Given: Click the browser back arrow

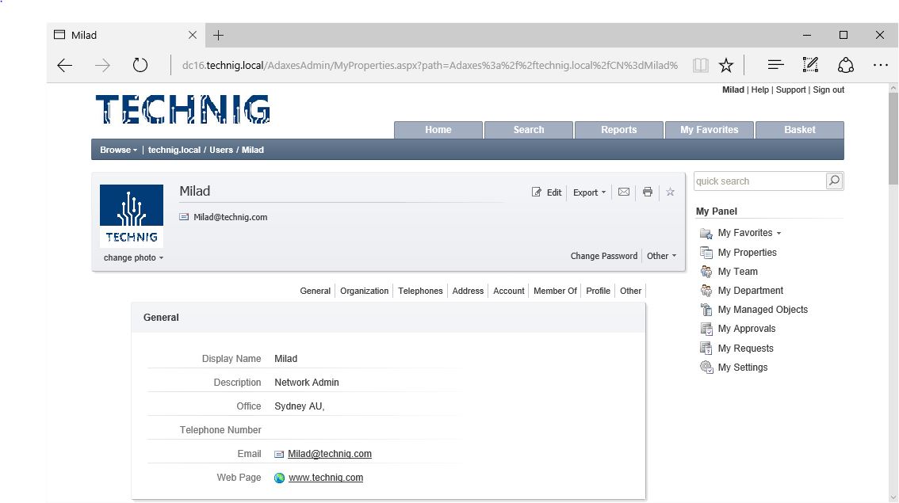Looking at the screenshot, I should coord(65,65).
